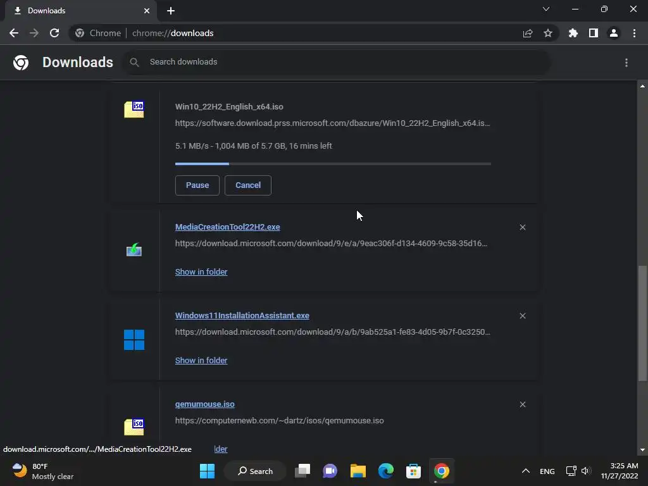Click the qemumouse.iso file icon
This screenshot has height=486, width=648.
(x=134, y=427)
